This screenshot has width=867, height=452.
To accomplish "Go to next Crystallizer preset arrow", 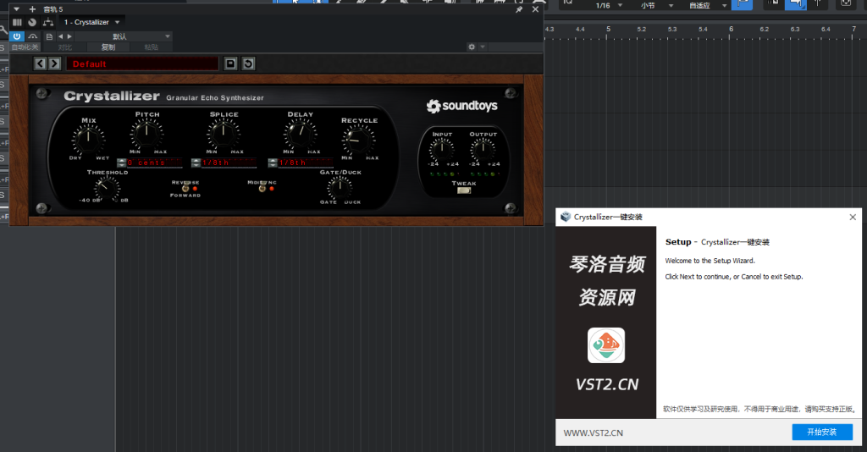I will (54, 63).
